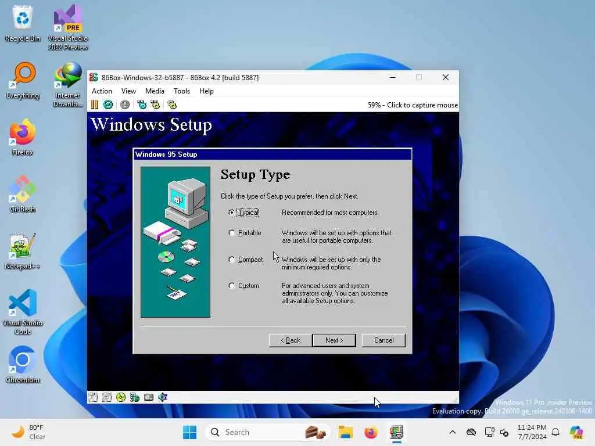Select the Custom setup radio button
Viewport: 595px width, 446px height.
(x=231, y=286)
